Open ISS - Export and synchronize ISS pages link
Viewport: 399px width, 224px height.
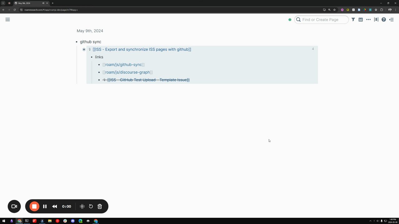click(x=142, y=49)
